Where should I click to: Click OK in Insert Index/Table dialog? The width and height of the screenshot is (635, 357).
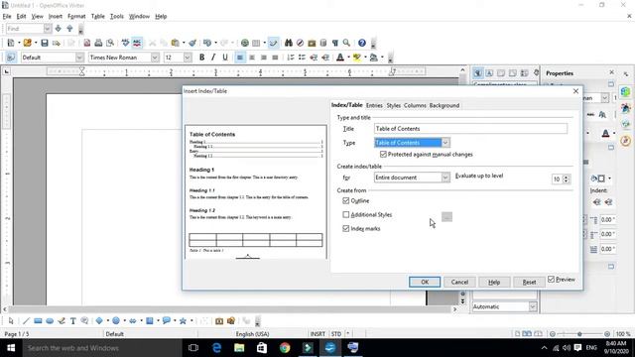425,282
